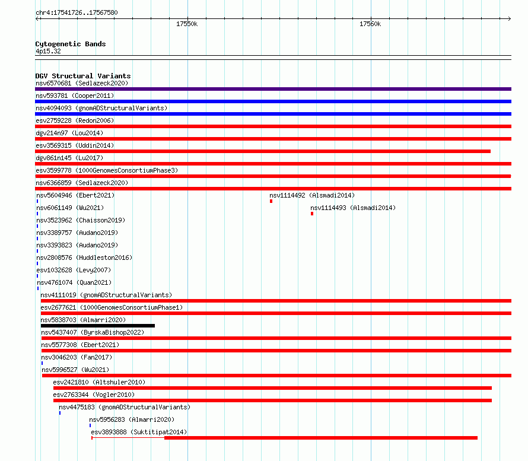
Task: Select nsv5956283 (Almarri2020) label
Action: [x=132, y=419]
